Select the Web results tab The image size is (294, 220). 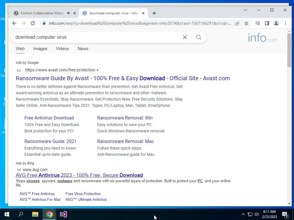tap(20, 49)
